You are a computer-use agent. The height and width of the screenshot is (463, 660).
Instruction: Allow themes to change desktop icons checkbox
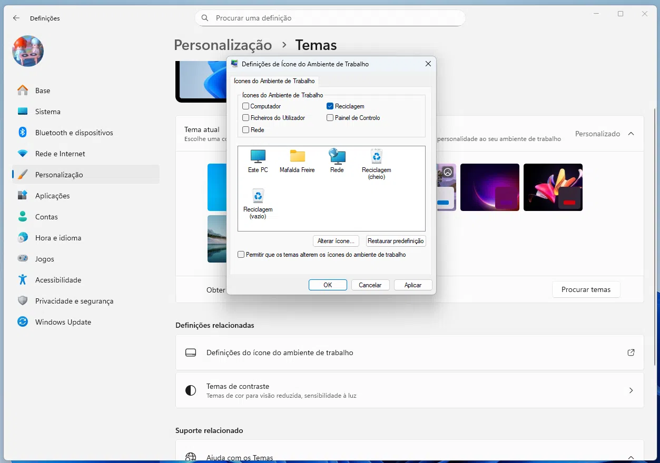[241, 255]
